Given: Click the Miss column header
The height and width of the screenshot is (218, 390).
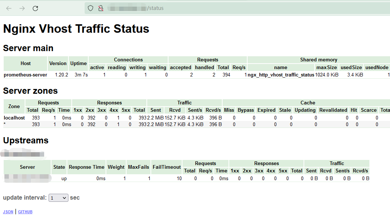Looking at the screenshot, I should point(229,110).
